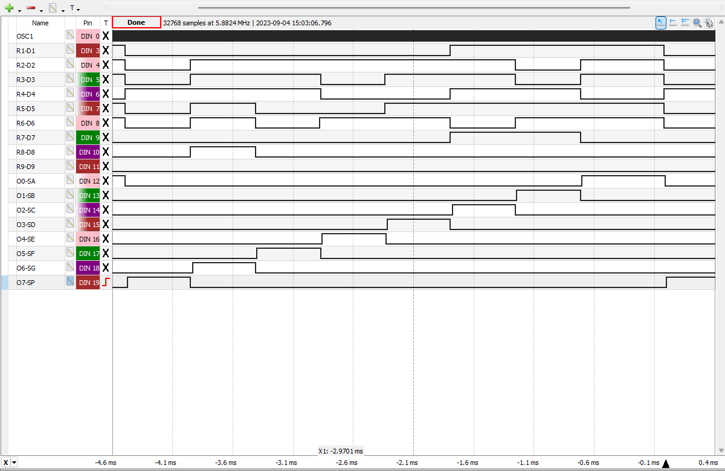Click the zoom to fit magnifier icon
Image resolution: width=725 pixels, height=471 pixels.
697,22
